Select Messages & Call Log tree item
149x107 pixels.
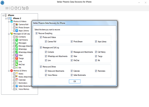click(21, 34)
